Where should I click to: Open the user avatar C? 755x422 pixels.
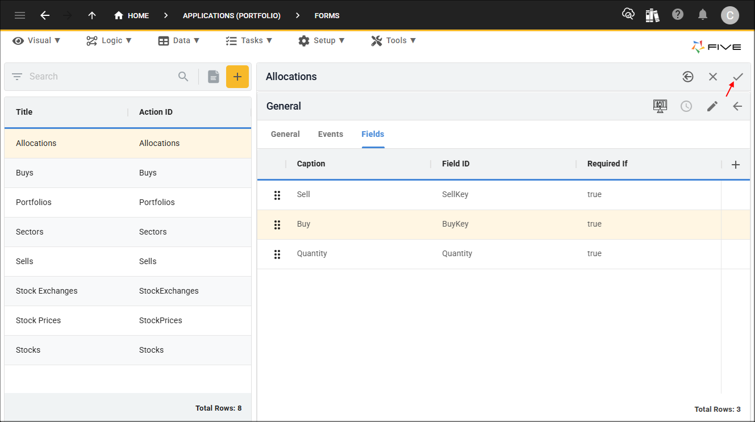coord(730,15)
